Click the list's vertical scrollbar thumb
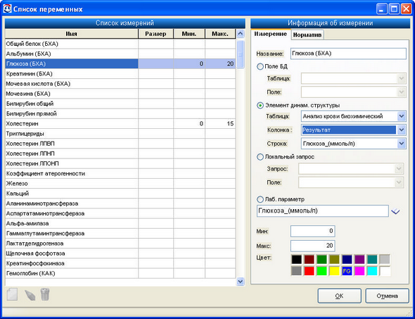The width and height of the screenshot is (415, 319). pyautogui.click(x=240, y=54)
